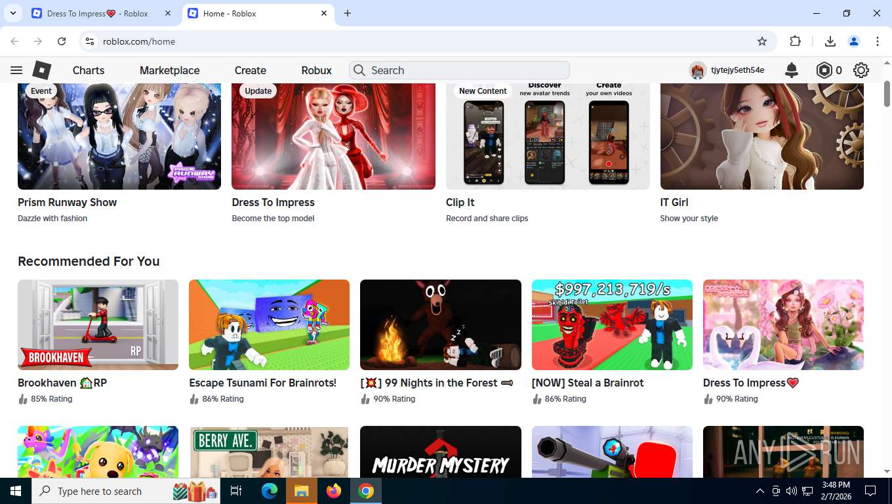Open the Robux page
The image size is (892, 504).
point(316,70)
